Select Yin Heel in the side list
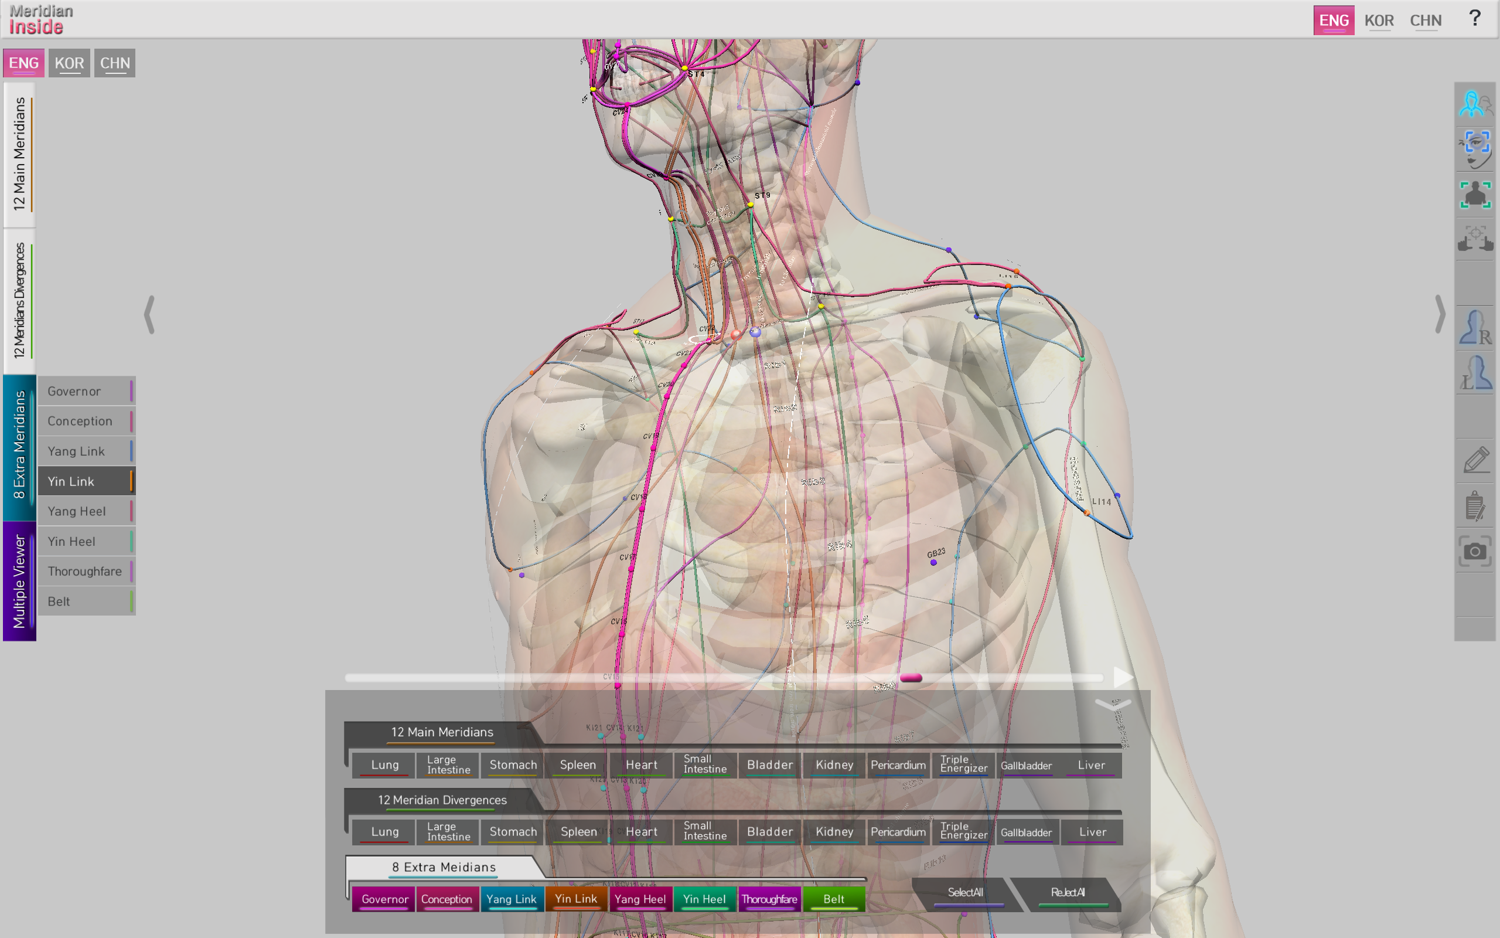Viewport: 1500px width, 938px height. coord(86,542)
